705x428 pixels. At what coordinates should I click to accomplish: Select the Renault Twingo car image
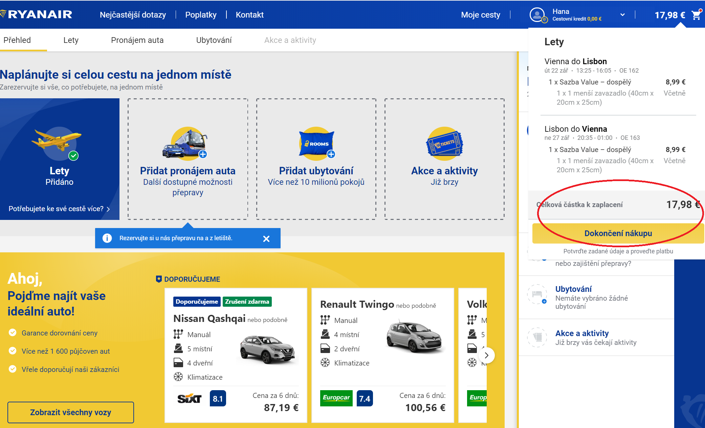pos(415,337)
